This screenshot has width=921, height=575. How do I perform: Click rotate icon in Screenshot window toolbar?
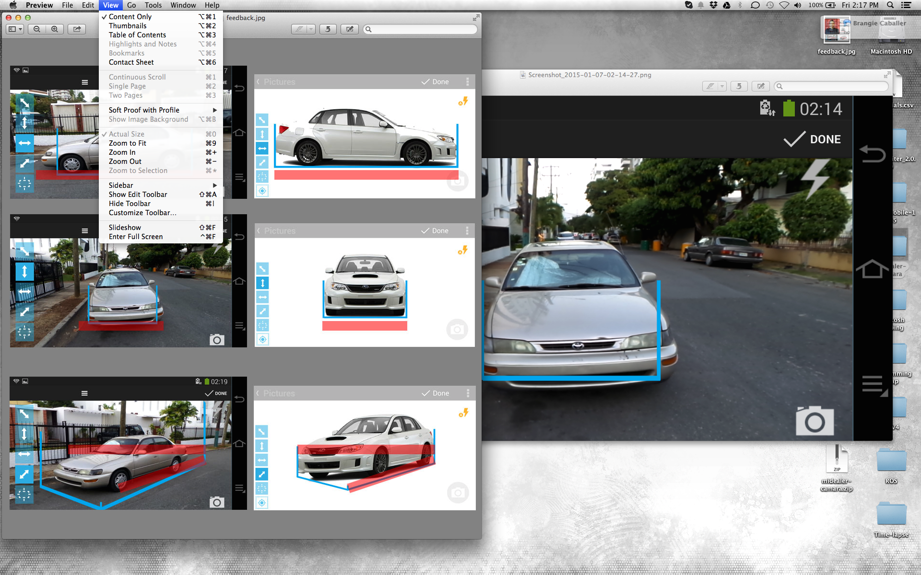tap(739, 86)
